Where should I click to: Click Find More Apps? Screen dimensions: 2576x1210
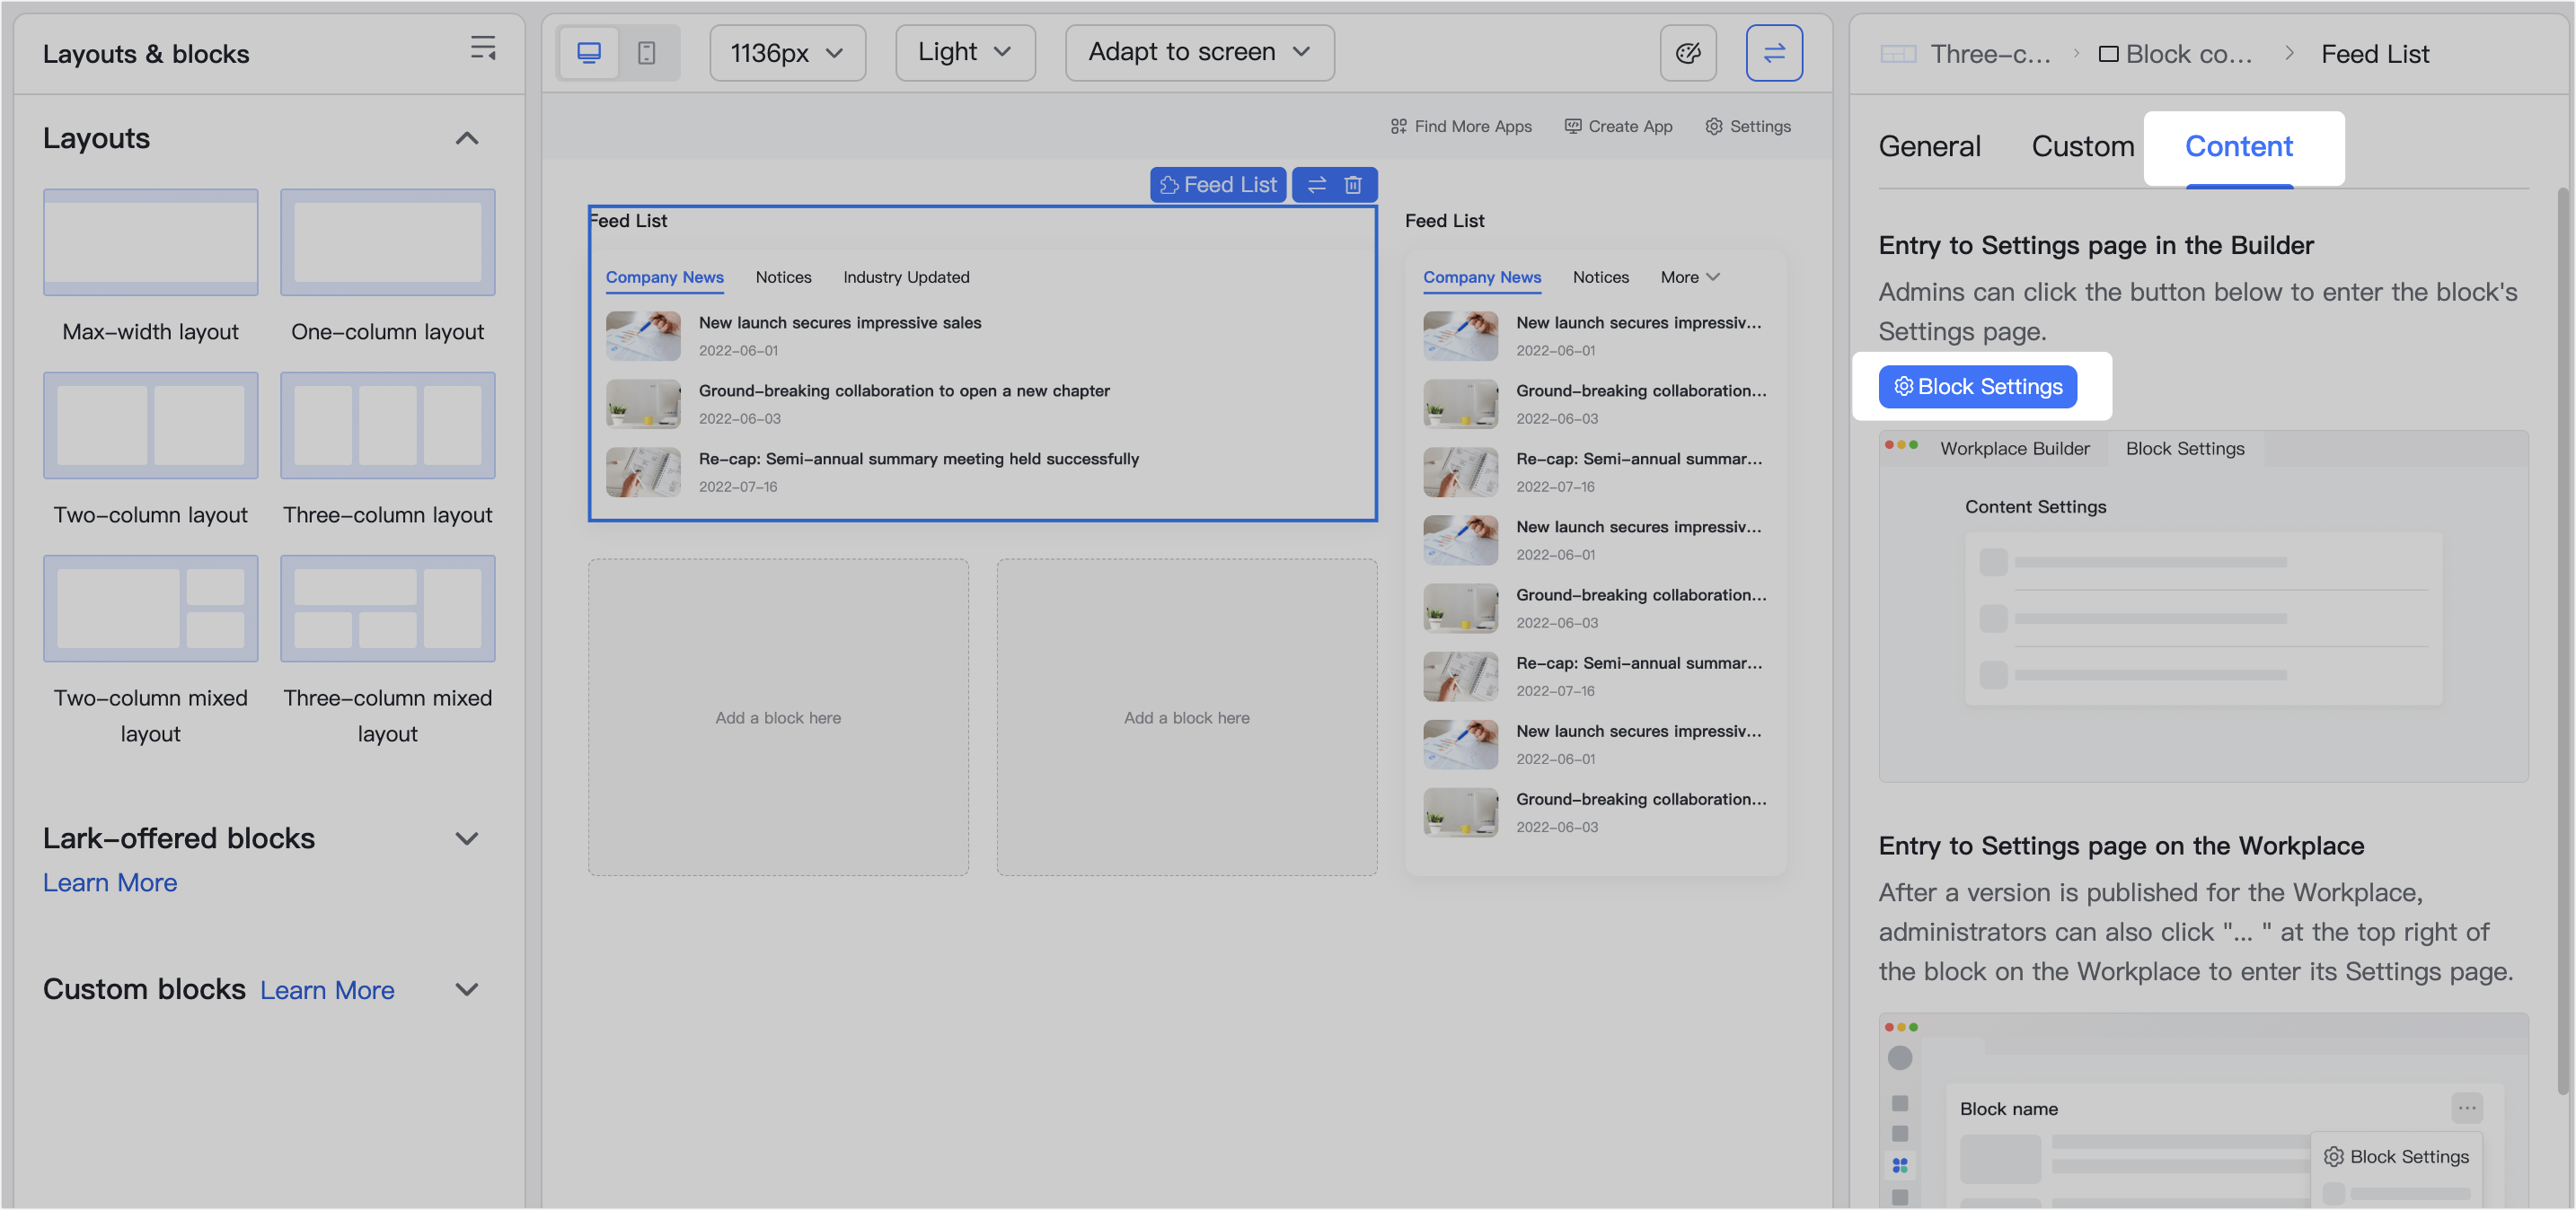click(1461, 126)
